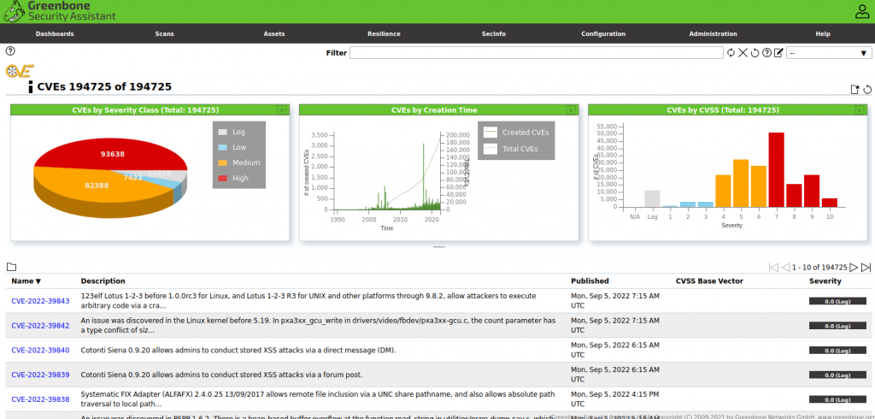Viewport: 875px width, 419px height.
Task: Open the edit filter dialog icon
Action: pos(778,52)
